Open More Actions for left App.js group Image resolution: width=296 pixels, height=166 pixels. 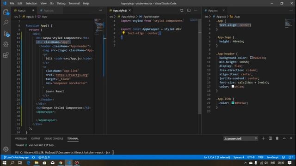click(101, 10)
